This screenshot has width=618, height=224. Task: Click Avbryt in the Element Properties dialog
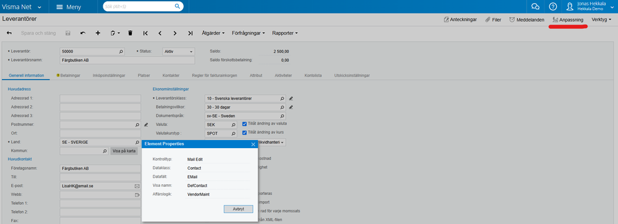(238, 209)
